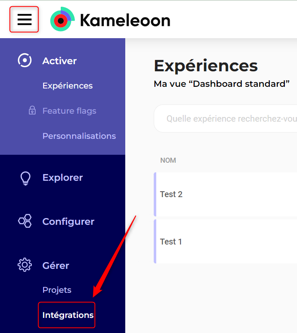
Task: Open the Test 1 experience
Action: [171, 242]
